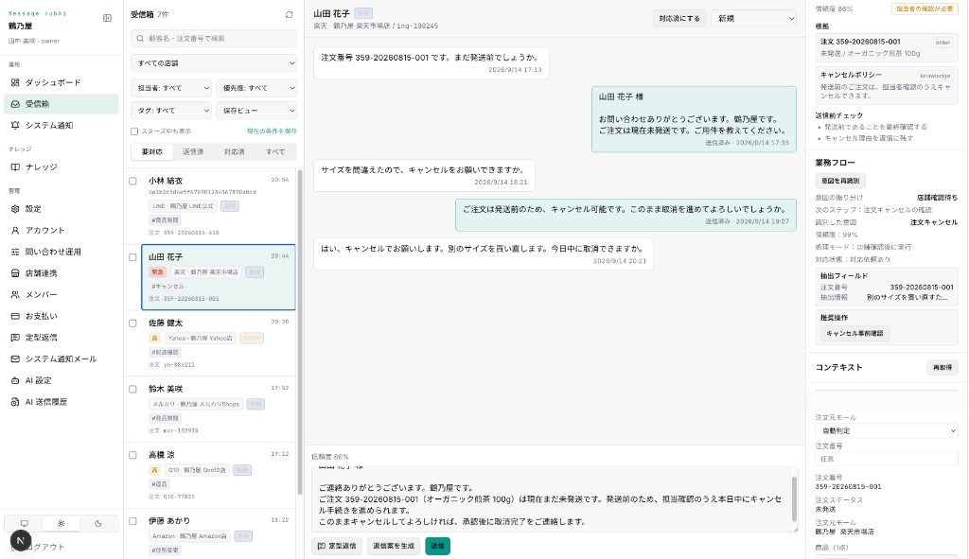
Task: Open the 保存ビュー dropdown
Action: click(256, 110)
